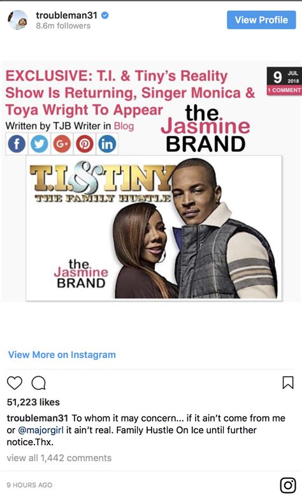The image size is (302, 500).
Task: Click the Instagram logo icon
Action: coord(288,485)
